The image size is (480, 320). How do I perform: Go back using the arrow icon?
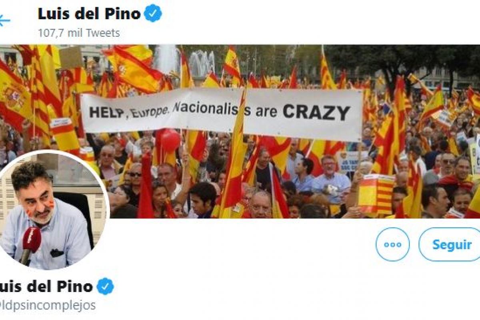[4, 20]
